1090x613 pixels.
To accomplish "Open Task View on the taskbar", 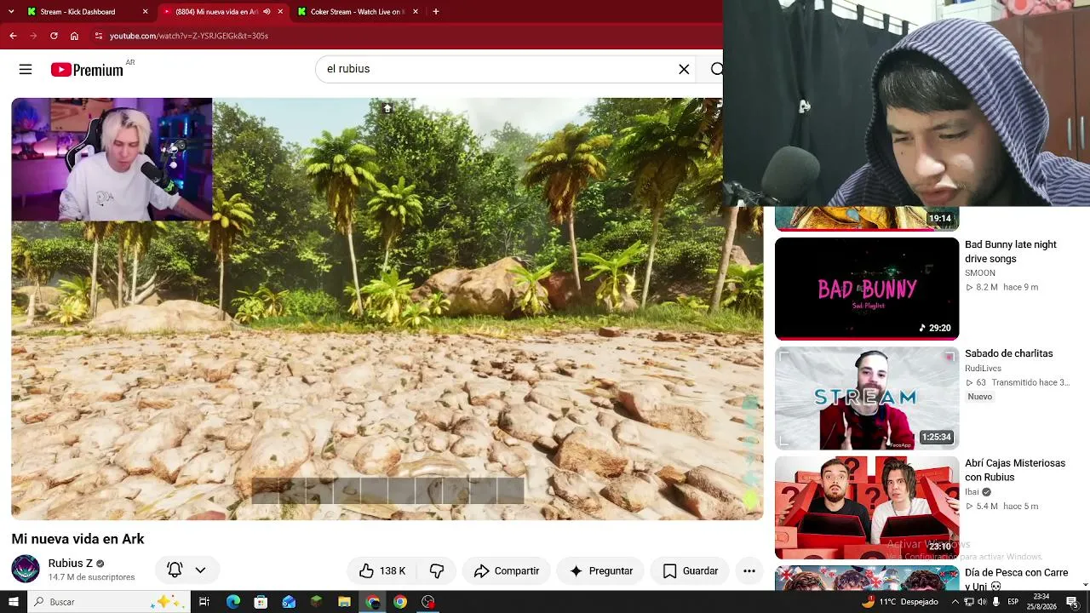I will click(204, 602).
